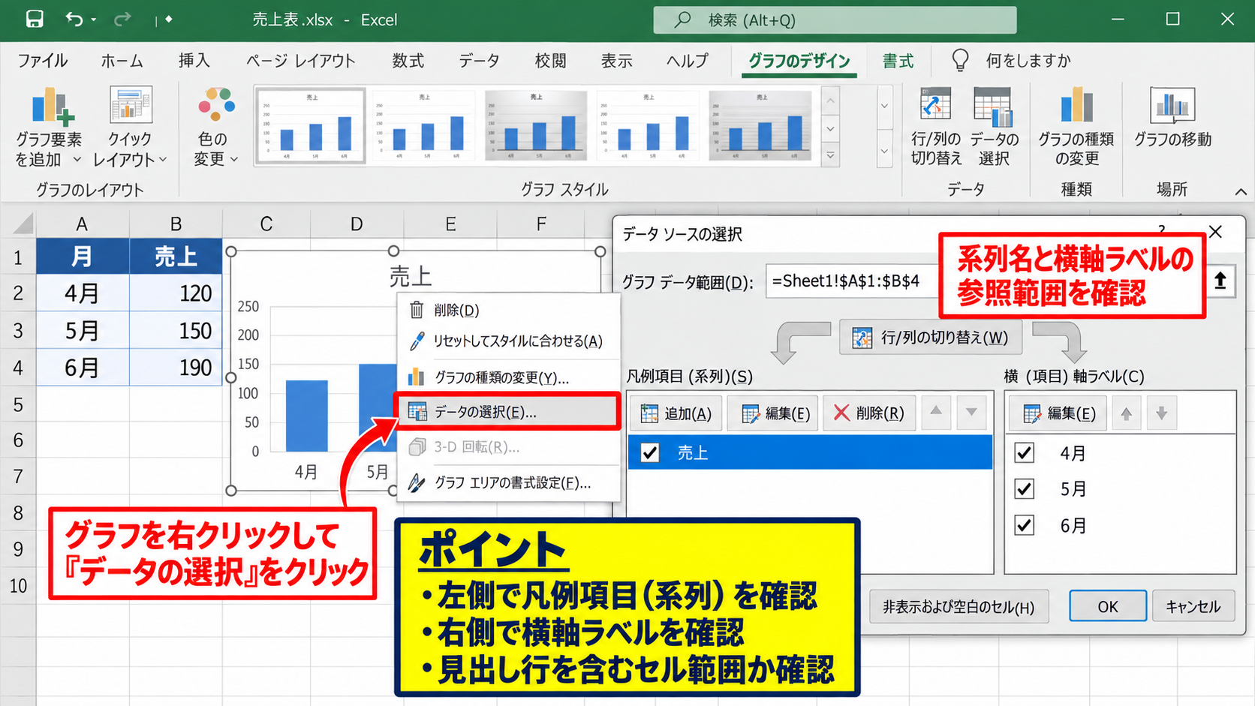Open quick access toolbar customize dropdown
This screenshot has width=1255, height=706.
pos(169,20)
